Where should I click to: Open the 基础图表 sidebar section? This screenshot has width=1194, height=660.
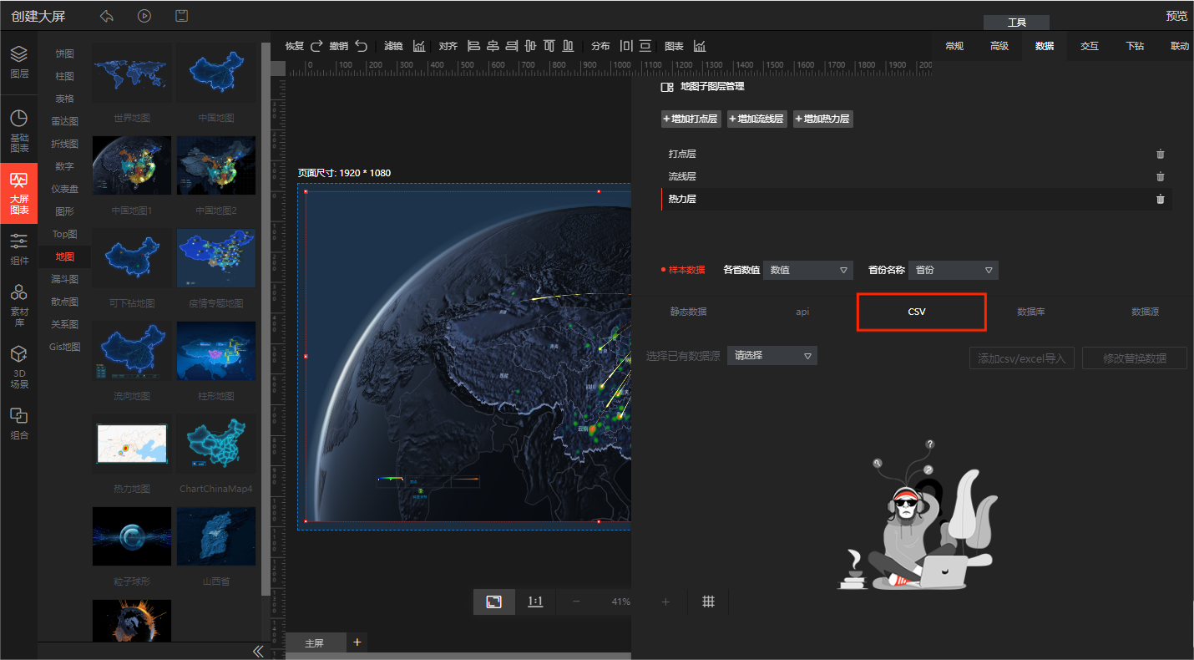tap(19, 131)
